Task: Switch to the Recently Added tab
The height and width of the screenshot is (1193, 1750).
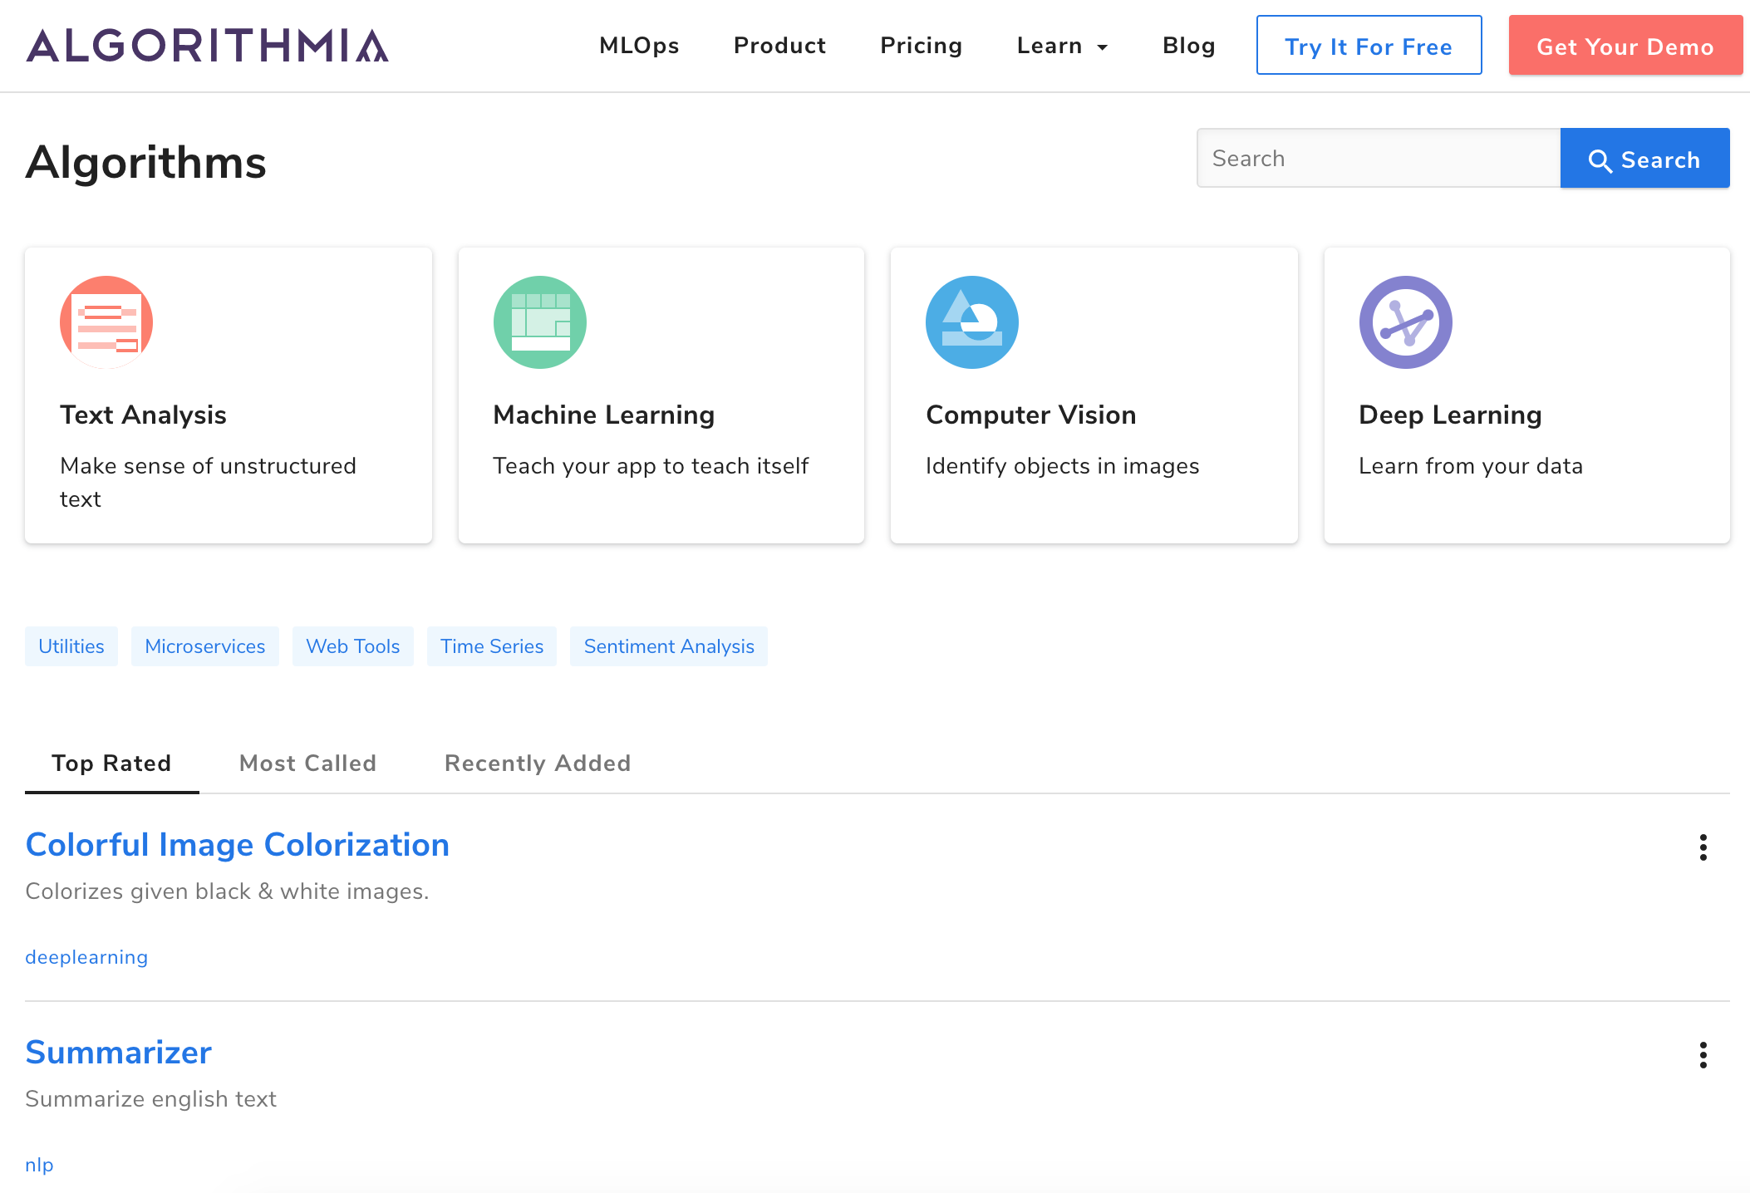Action: pos(538,763)
